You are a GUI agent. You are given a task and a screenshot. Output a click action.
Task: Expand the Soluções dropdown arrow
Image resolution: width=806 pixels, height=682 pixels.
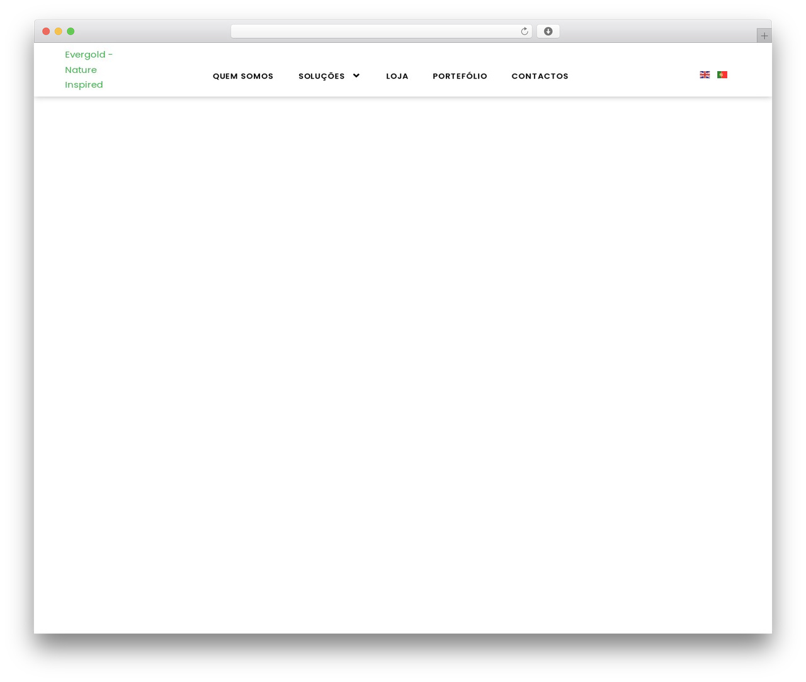point(356,76)
